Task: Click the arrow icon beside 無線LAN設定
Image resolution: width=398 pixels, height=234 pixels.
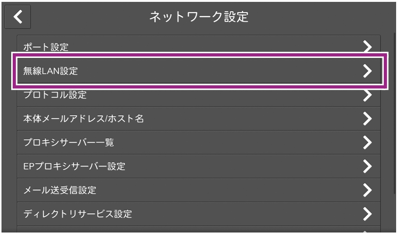Action: pos(368,70)
